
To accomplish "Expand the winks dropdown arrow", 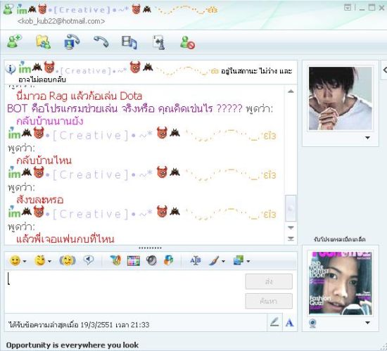I will point(49,261).
